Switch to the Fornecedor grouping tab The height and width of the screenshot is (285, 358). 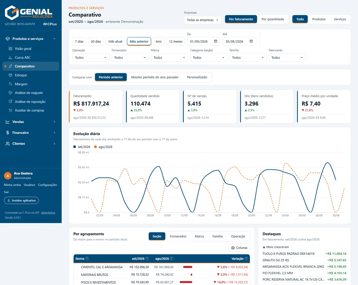coord(178,236)
